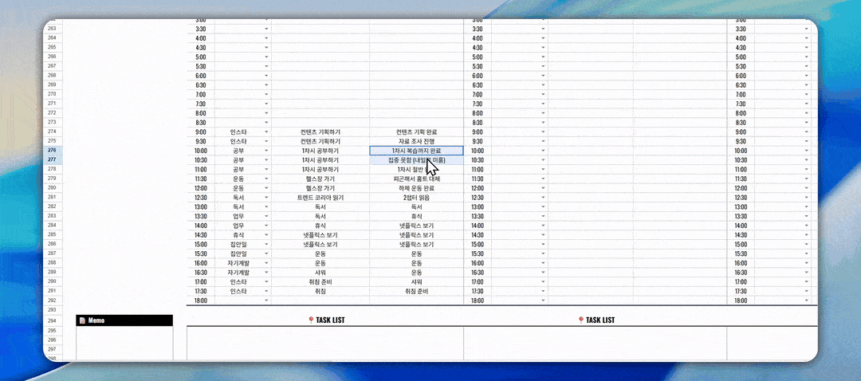The width and height of the screenshot is (861, 381).
Task: Open the 인스타 category dropdown for 17:00
Action: click(266, 281)
